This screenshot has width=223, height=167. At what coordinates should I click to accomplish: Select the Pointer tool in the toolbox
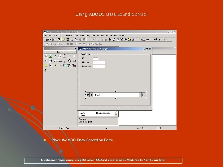(x=46, y=56)
